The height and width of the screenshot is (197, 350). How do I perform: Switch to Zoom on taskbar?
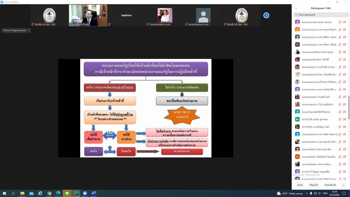coord(85,193)
